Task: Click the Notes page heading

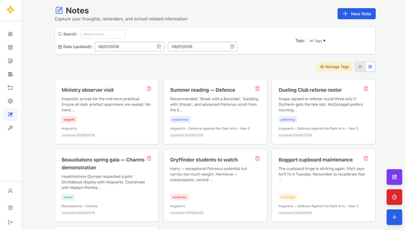Action: point(77,11)
